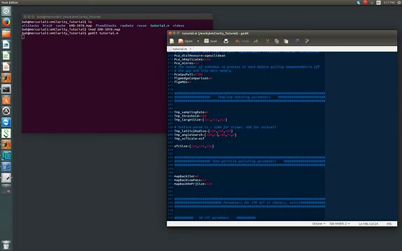The width and height of the screenshot is (402, 251).
Task: Select EMD-5976.map in terminal ls output
Action: tap(80, 26)
